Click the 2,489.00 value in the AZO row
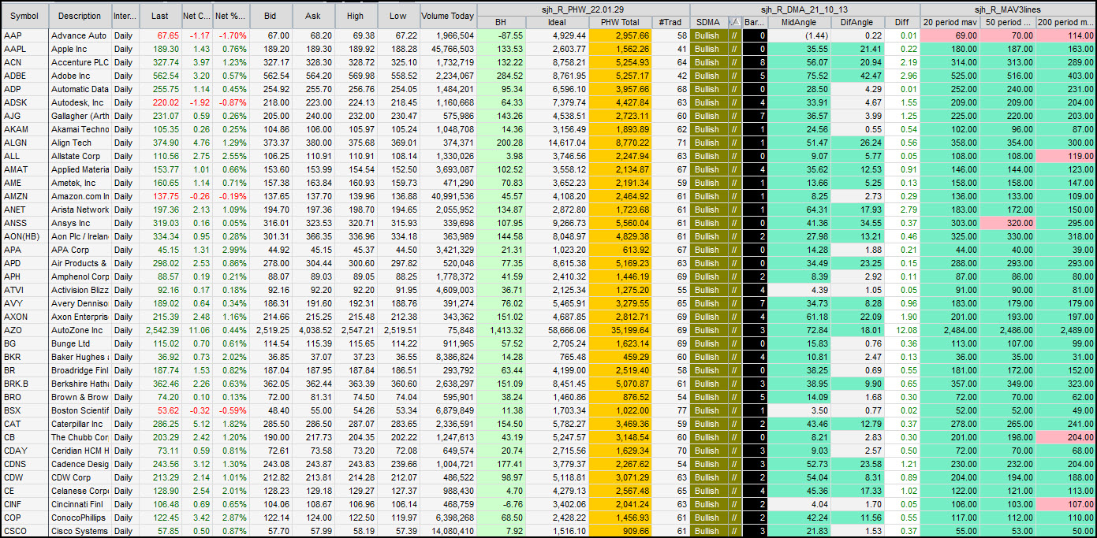The height and width of the screenshot is (538, 1097). coord(1066,330)
